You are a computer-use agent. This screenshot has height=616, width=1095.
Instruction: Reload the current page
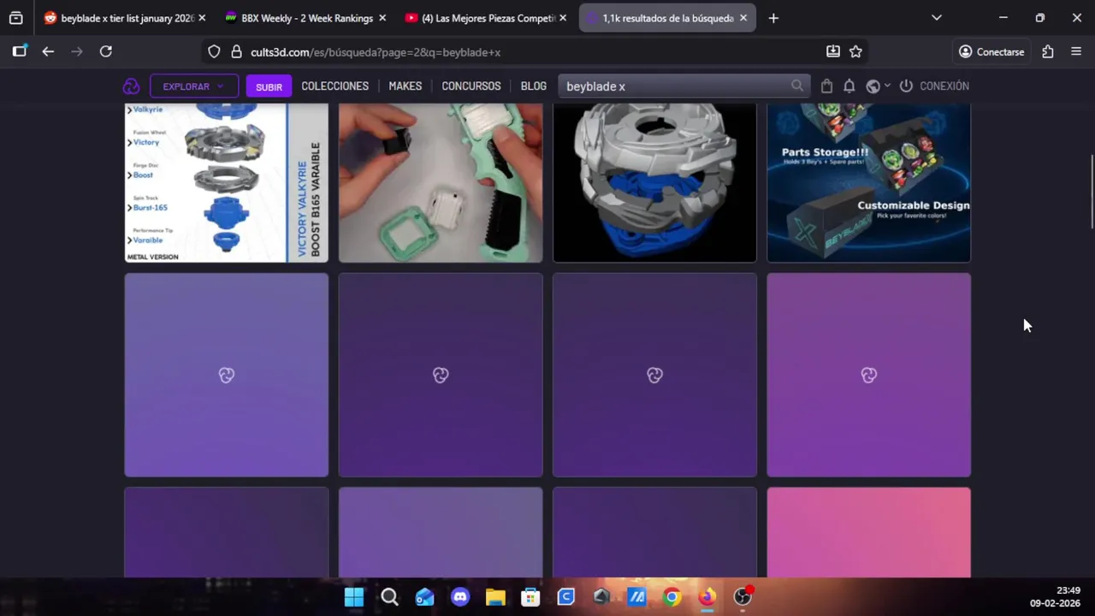coord(106,52)
